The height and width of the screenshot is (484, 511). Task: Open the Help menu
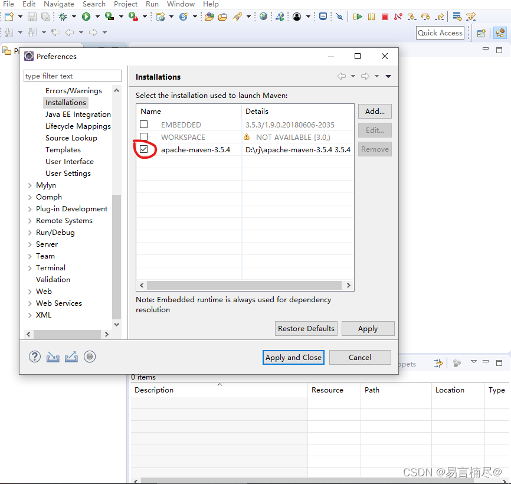pyautogui.click(x=211, y=4)
